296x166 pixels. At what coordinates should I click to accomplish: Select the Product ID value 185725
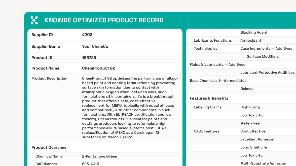[89, 58]
